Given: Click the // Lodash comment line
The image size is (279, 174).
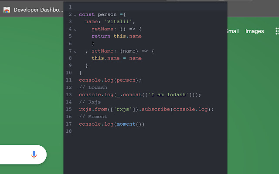Looking at the screenshot, I should pyautogui.click(x=93, y=87).
